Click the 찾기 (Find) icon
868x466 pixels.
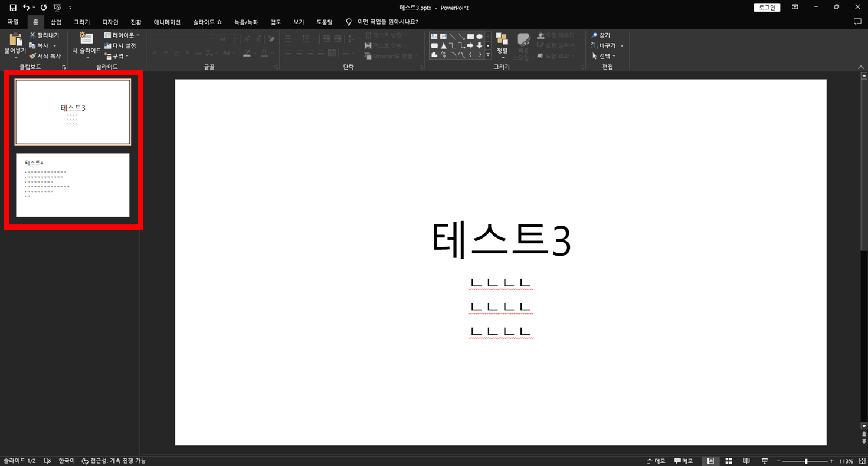click(593, 34)
